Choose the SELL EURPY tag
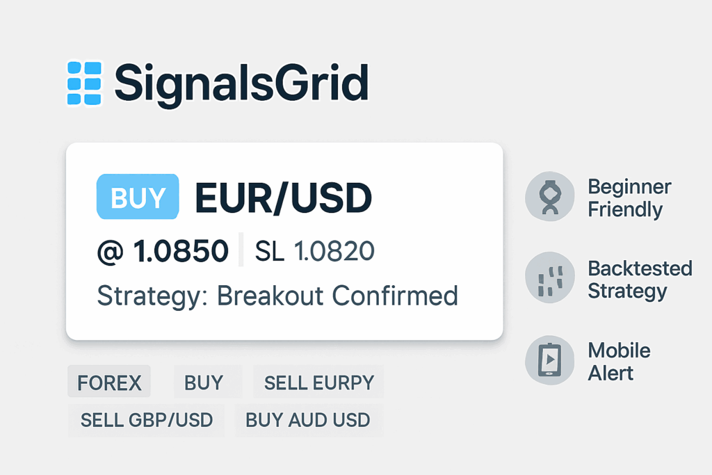This screenshot has height=475, width=712. tap(319, 383)
